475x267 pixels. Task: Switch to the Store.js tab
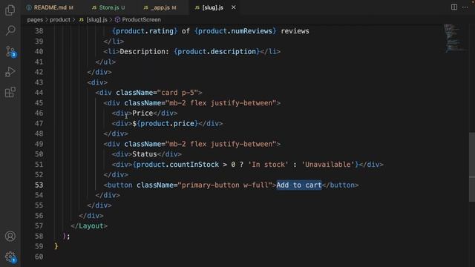[x=108, y=7]
